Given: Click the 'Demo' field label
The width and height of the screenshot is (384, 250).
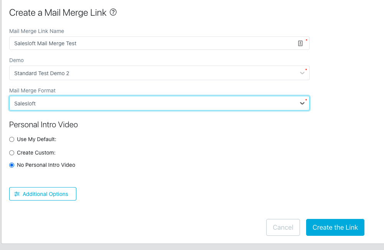Looking at the screenshot, I should [x=16, y=61].
